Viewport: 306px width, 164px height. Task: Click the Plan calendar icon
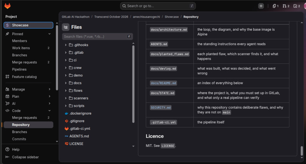click(8, 96)
